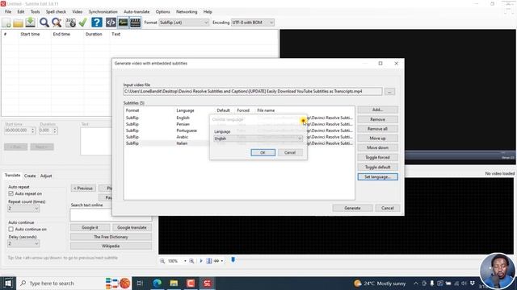Switch to the Adjust tab

[x=46, y=176]
